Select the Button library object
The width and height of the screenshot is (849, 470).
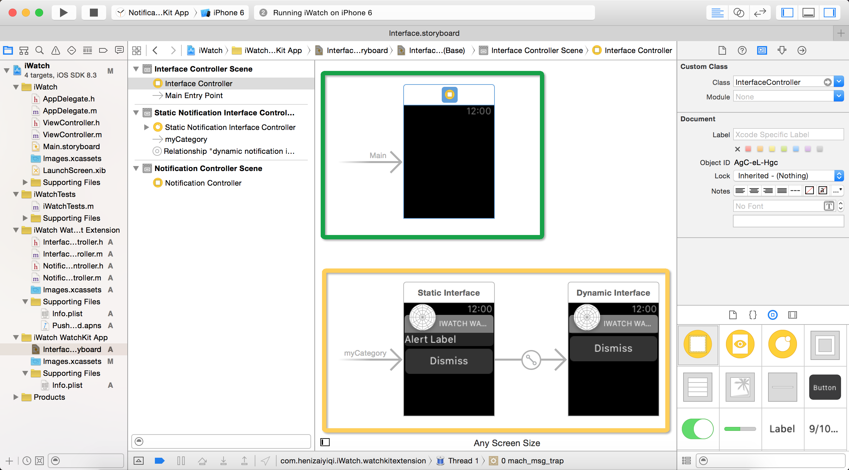tap(825, 387)
